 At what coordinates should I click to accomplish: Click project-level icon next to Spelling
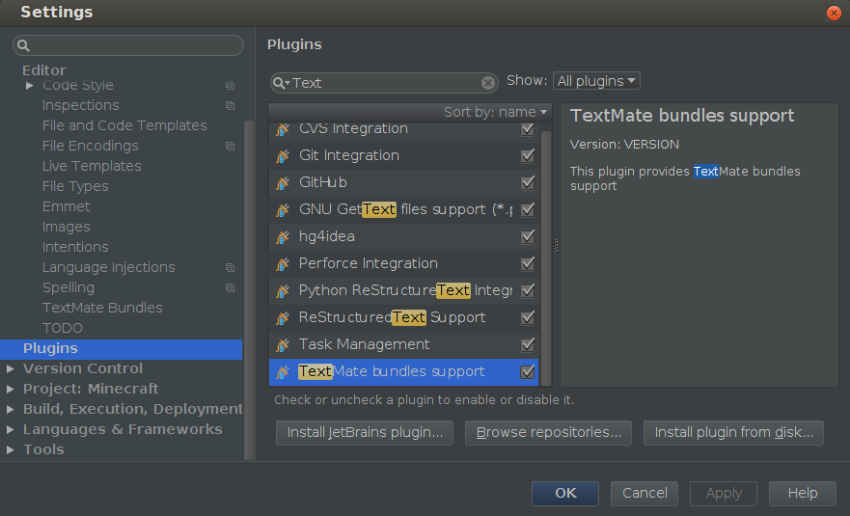pos(231,287)
